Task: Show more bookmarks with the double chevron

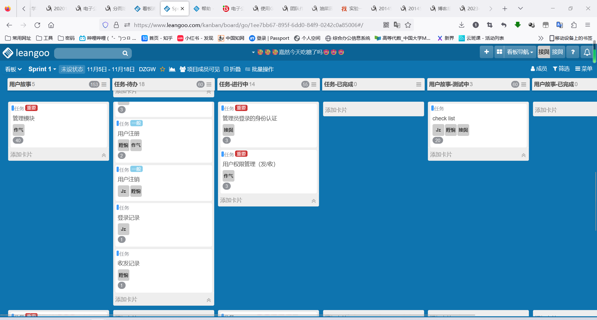Action: point(541,38)
